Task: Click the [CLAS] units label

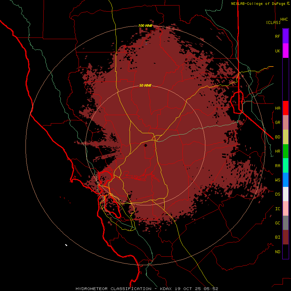Action: click(273, 22)
